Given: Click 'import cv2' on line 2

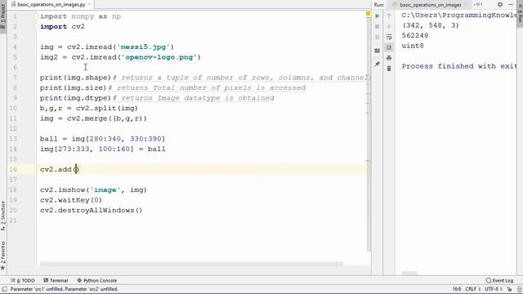Looking at the screenshot, I should pyautogui.click(x=62, y=27).
